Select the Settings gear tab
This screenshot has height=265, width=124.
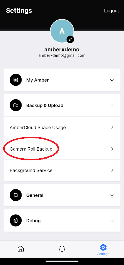coord(103,250)
